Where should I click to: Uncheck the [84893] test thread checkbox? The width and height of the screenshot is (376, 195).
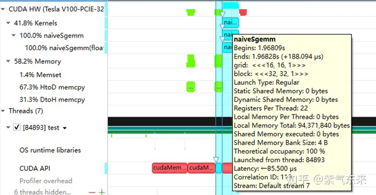[17, 128]
